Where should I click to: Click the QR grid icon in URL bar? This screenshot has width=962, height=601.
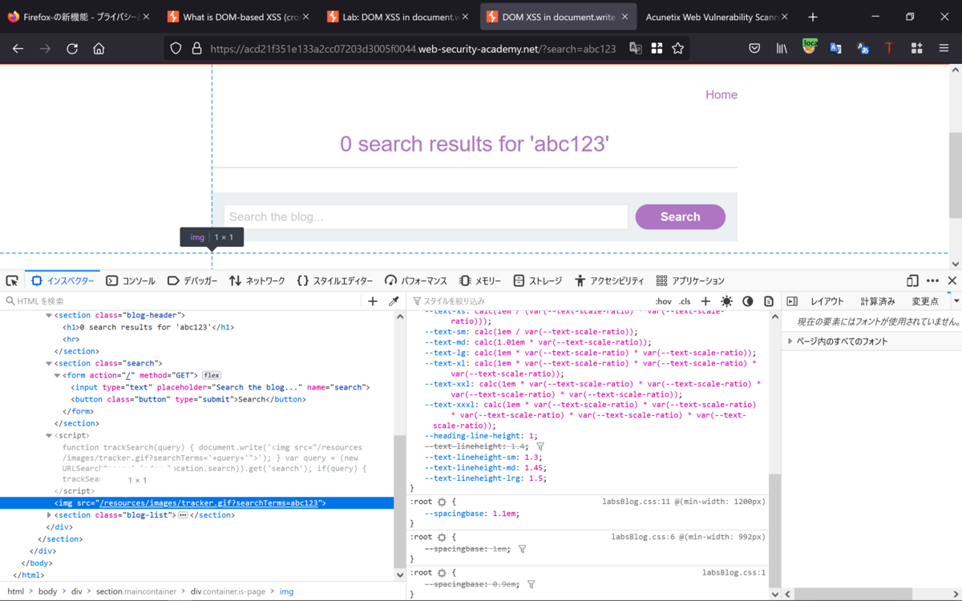click(x=657, y=49)
